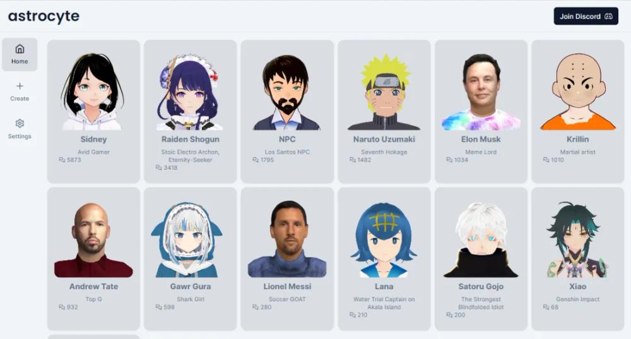This screenshot has height=339, width=631.
Task: Open the Settings gear icon
Action: pyautogui.click(x=20, y=123)
